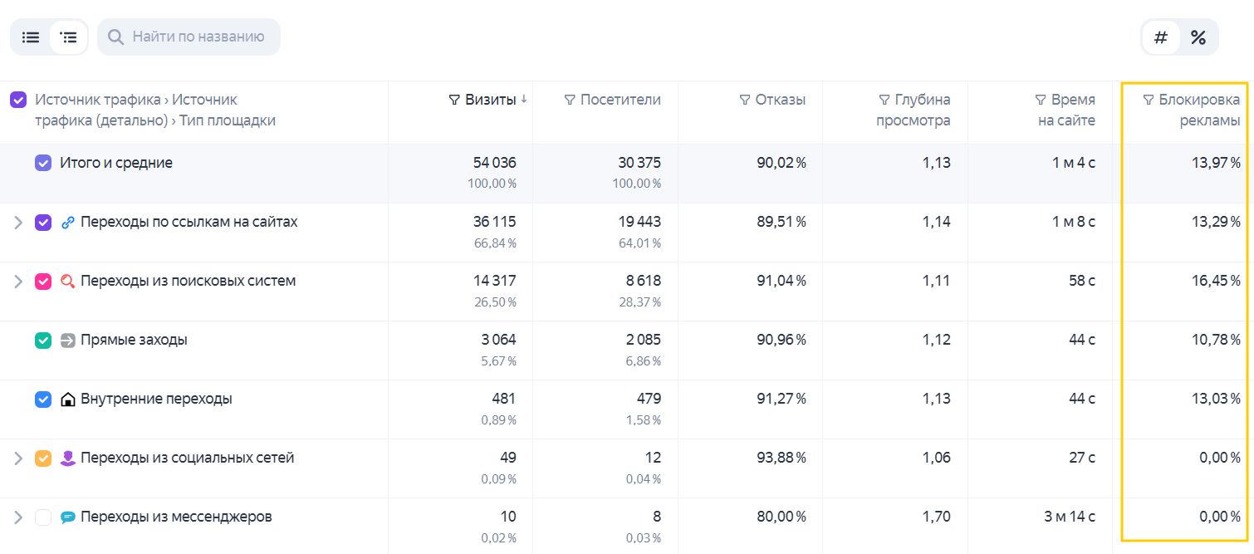
Task: Switch to flat list view icon
Action: pyautogui.click(x=31, y=37)
